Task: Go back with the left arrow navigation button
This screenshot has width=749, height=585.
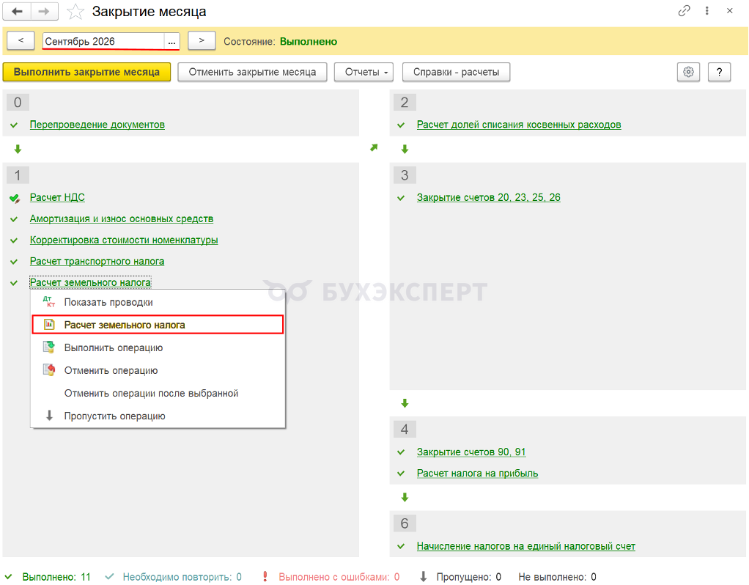Action: click(x=17, y=12)
